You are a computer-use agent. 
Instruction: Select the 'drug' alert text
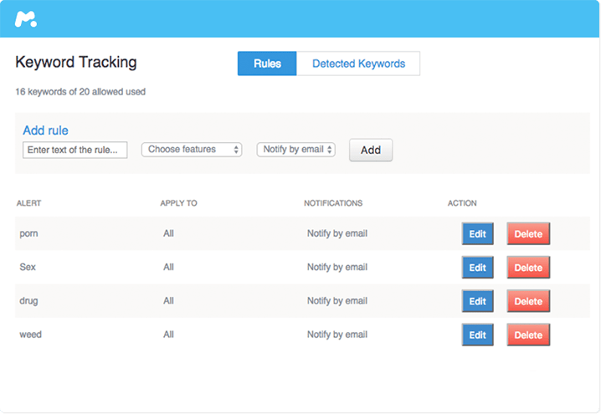coord(28,300)
